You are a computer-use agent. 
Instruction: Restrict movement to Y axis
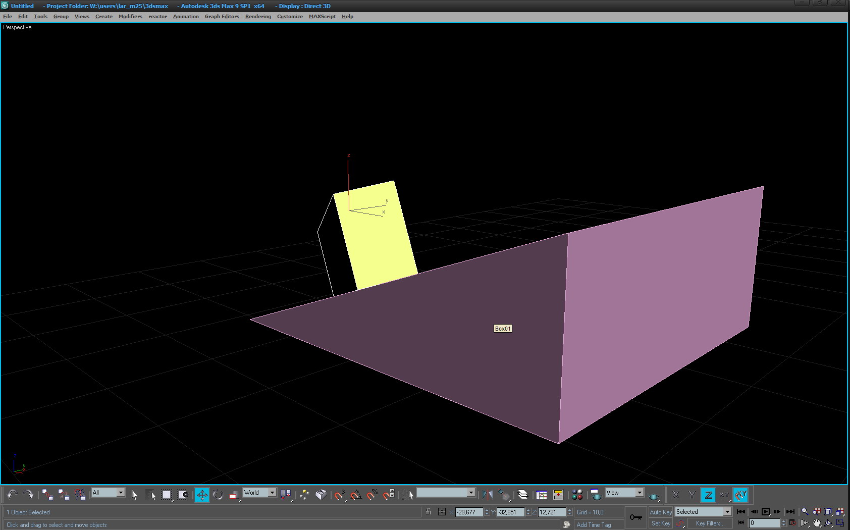[692, 495]
